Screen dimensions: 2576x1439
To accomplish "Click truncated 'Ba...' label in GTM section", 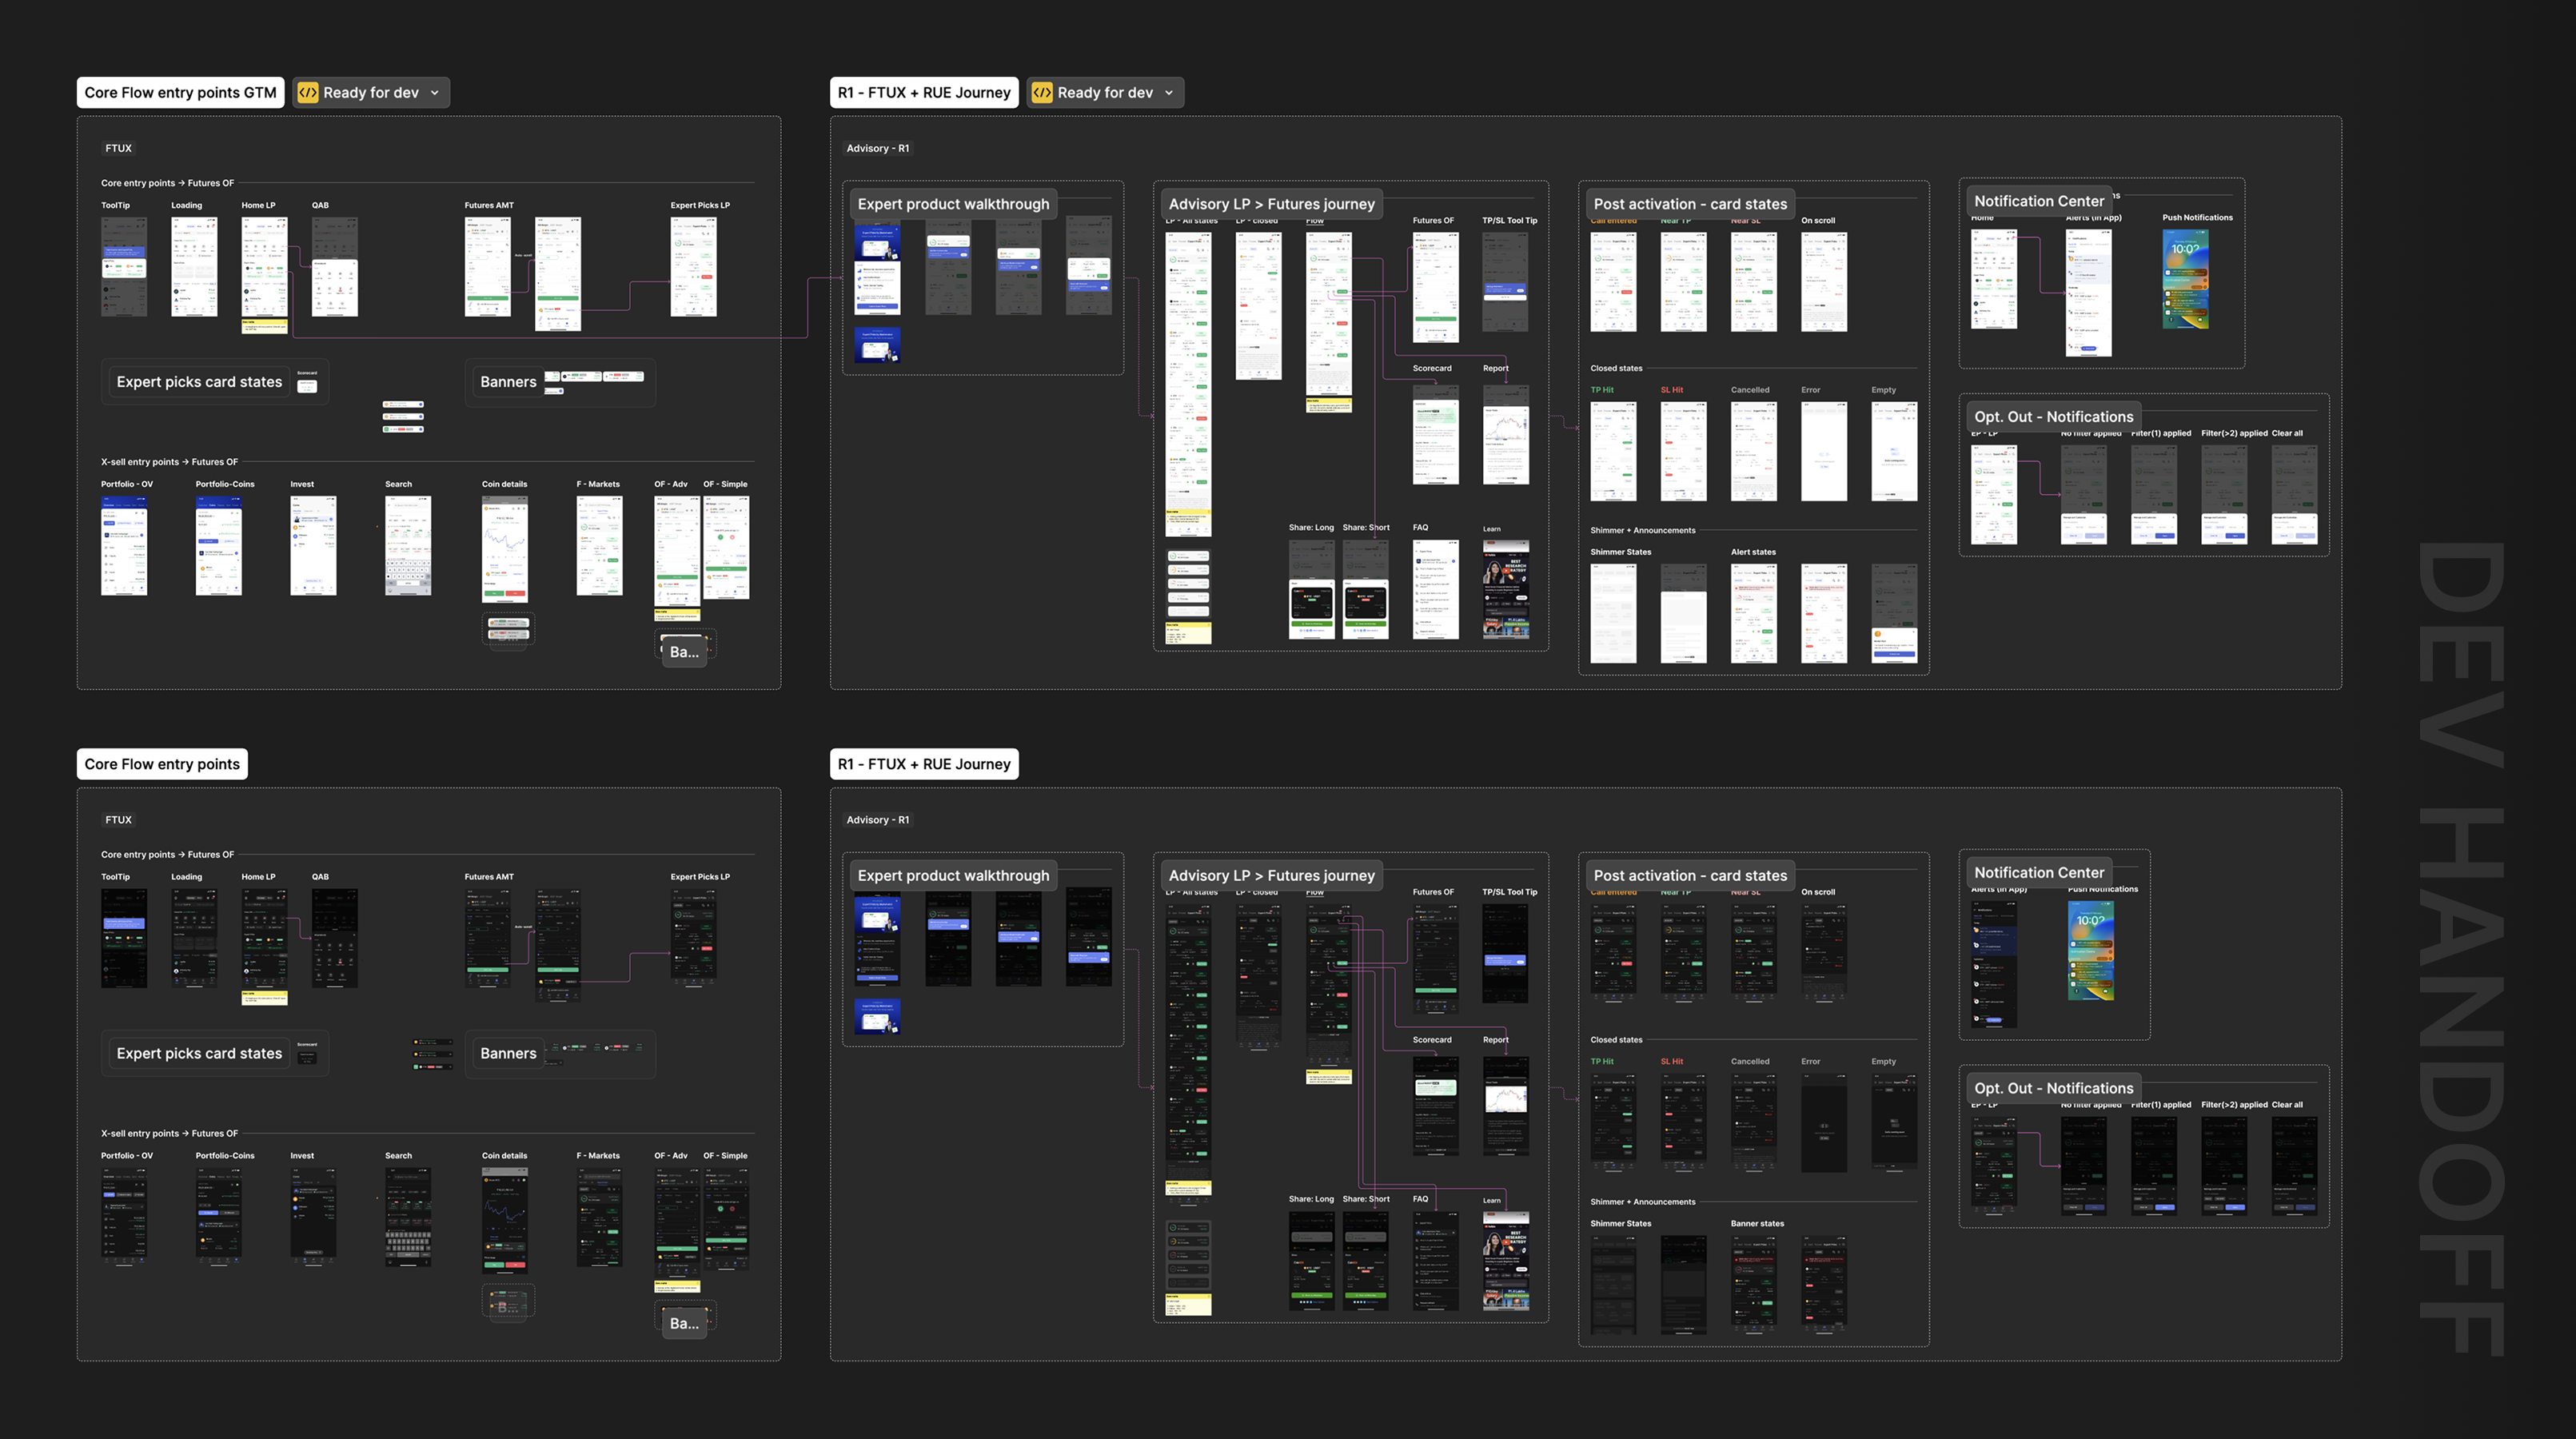I will (x=684, y=652).
